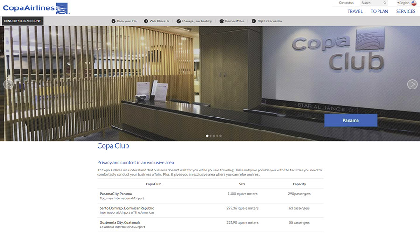
Task: Open Web Check-In link
Action: pos(160,21)
